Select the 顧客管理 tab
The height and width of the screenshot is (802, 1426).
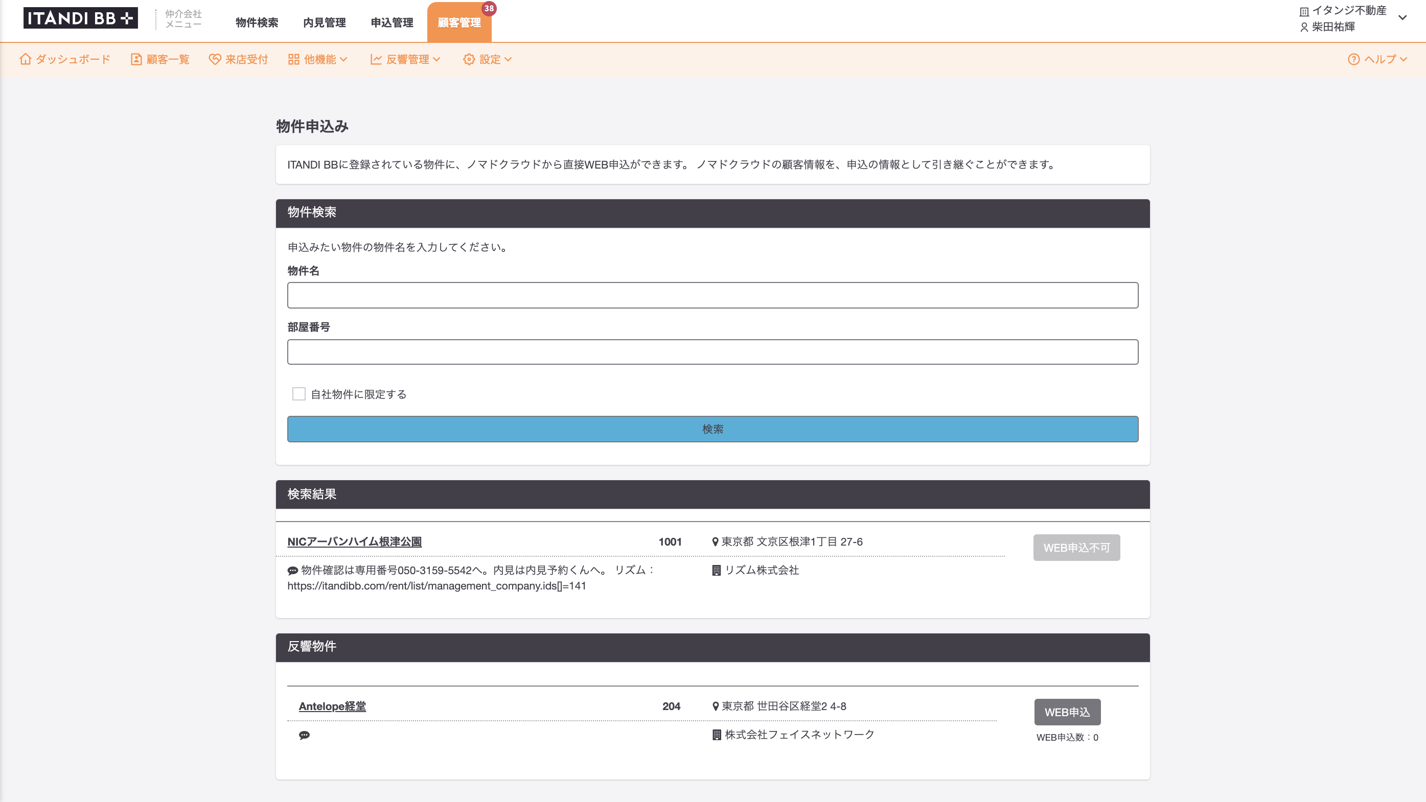(x=459, y=22)
